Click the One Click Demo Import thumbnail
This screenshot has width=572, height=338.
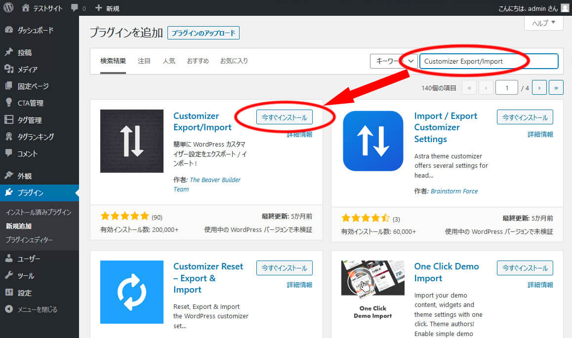click(373, 290)
